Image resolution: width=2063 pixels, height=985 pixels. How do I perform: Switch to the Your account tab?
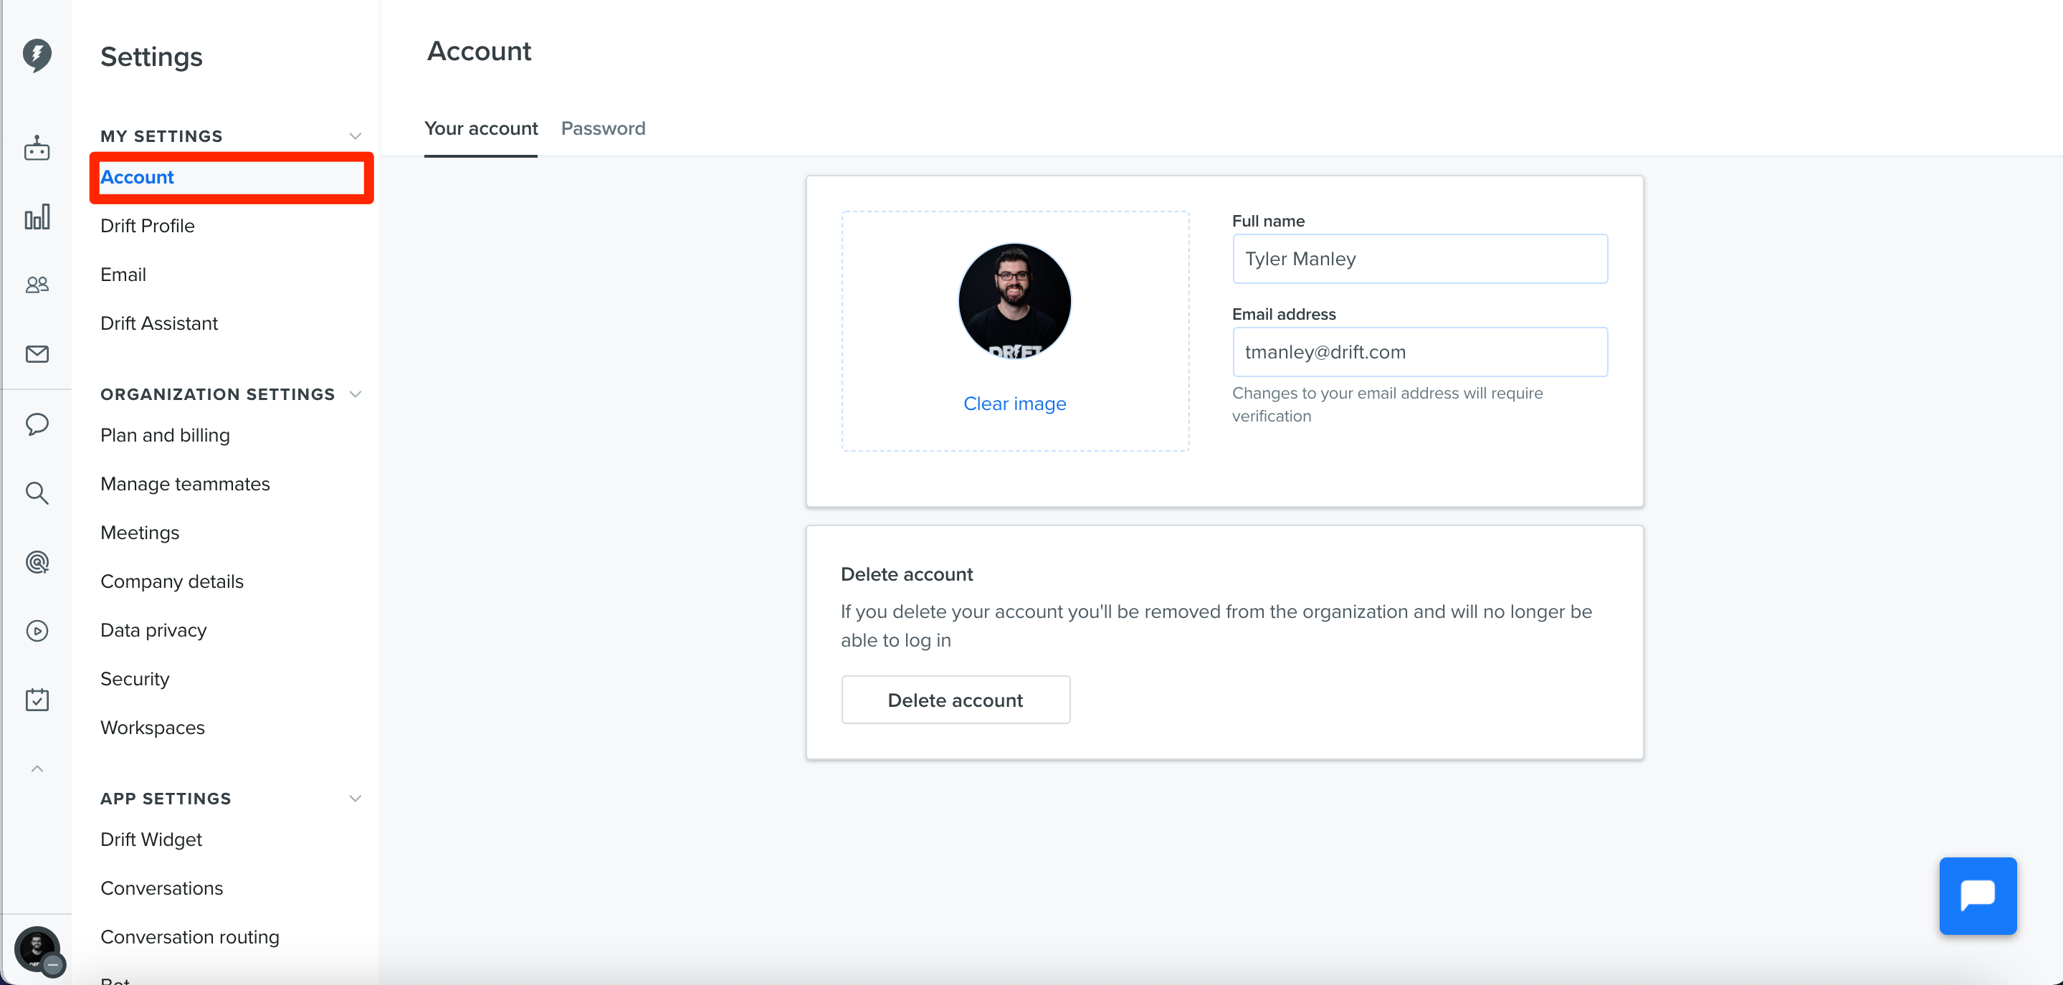pyautogui.click(x=480, y=129)
